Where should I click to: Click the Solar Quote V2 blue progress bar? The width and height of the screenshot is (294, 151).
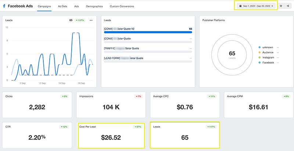coord(148,32)
